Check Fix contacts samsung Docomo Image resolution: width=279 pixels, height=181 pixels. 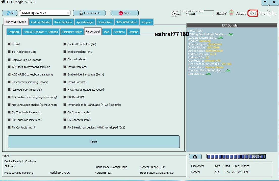pos(9,82)
